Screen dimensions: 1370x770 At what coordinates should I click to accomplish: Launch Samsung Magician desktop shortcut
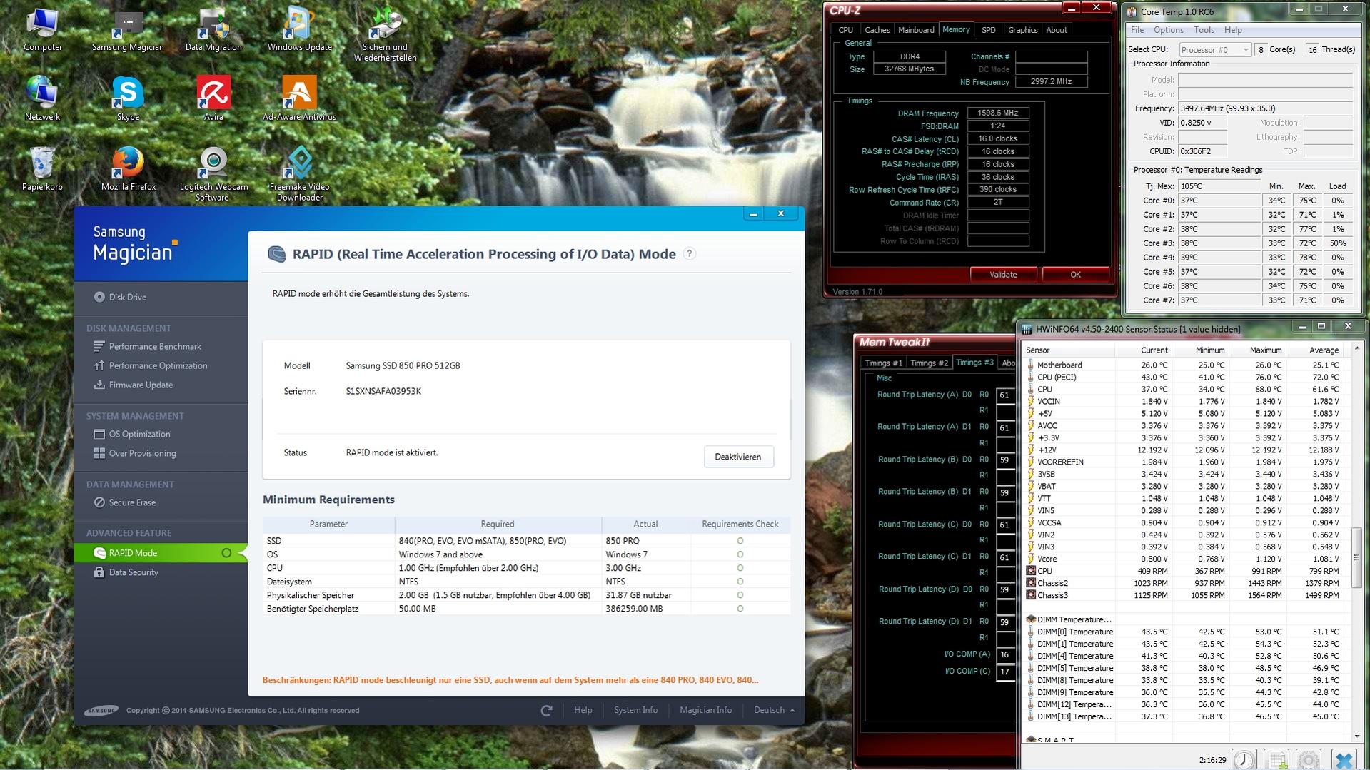128,30
